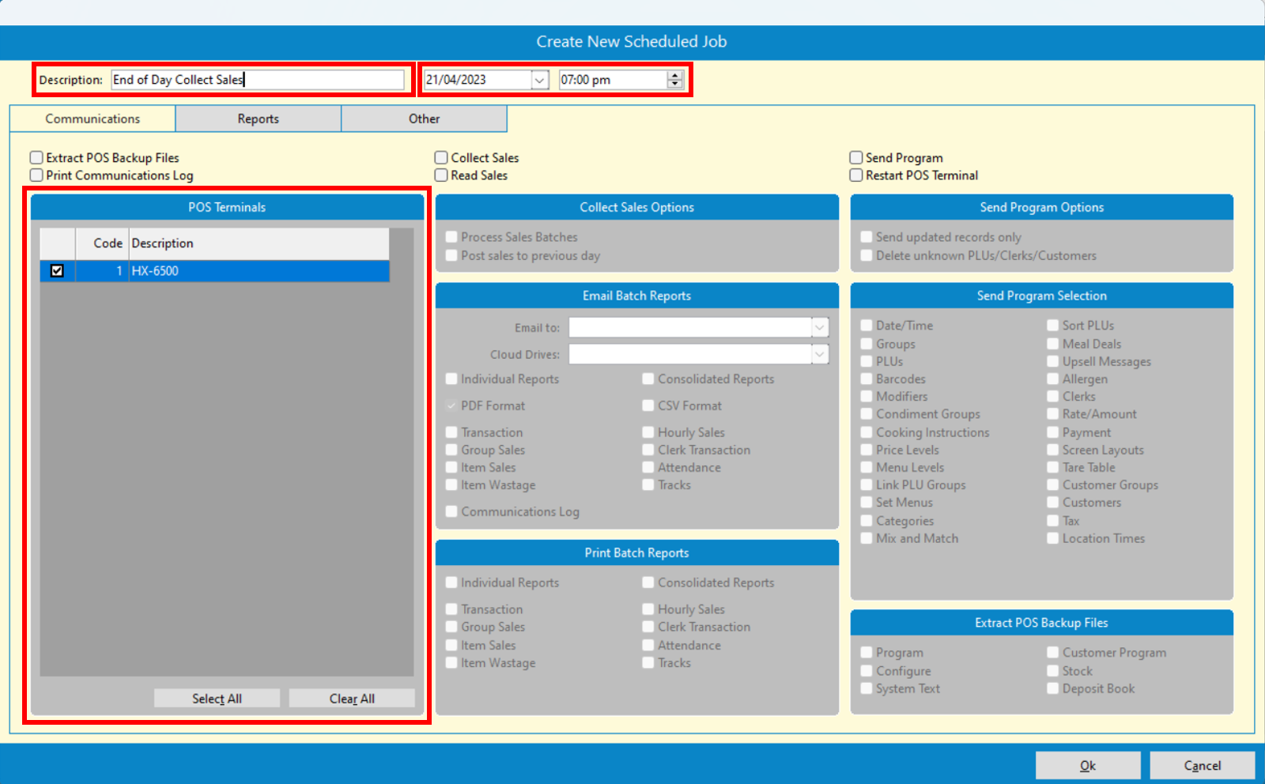Viewport: 1265px width, 784px height.
Task: Select the Communications tab
Action: (93, 119)
